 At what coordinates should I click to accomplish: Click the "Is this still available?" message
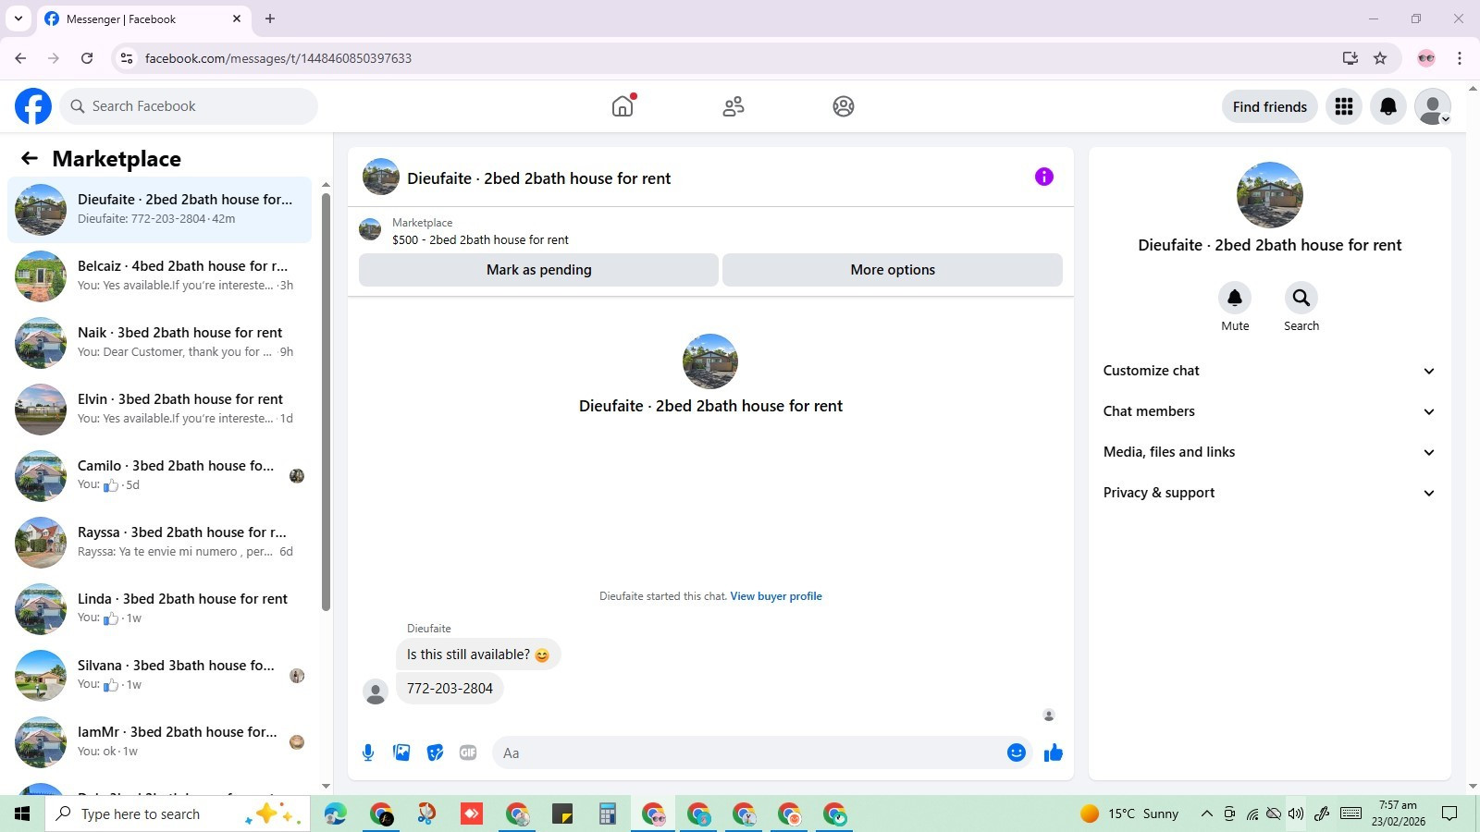coord(478,655)
